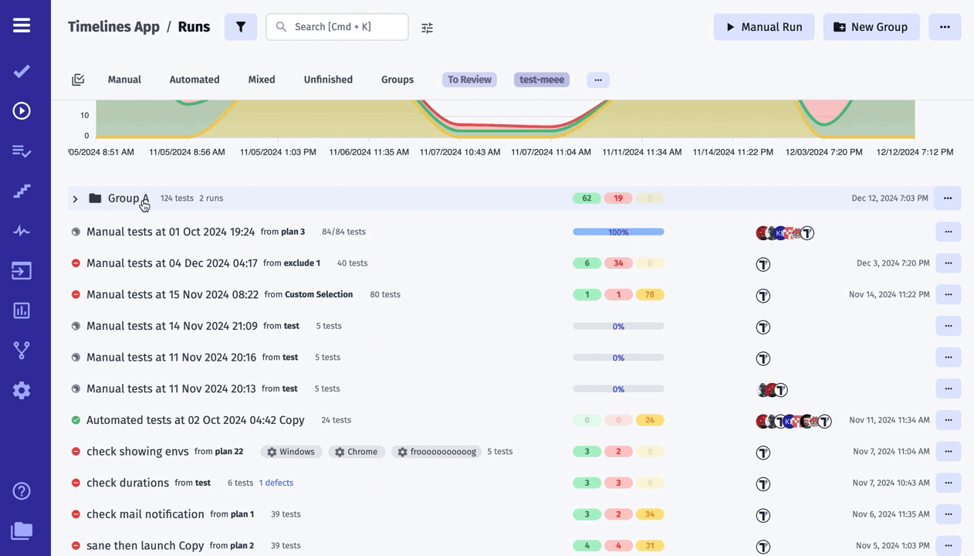The height and width of the screenshot is (556, 974).
Task: Click passed count 62 on Group A
Action: 587,198
